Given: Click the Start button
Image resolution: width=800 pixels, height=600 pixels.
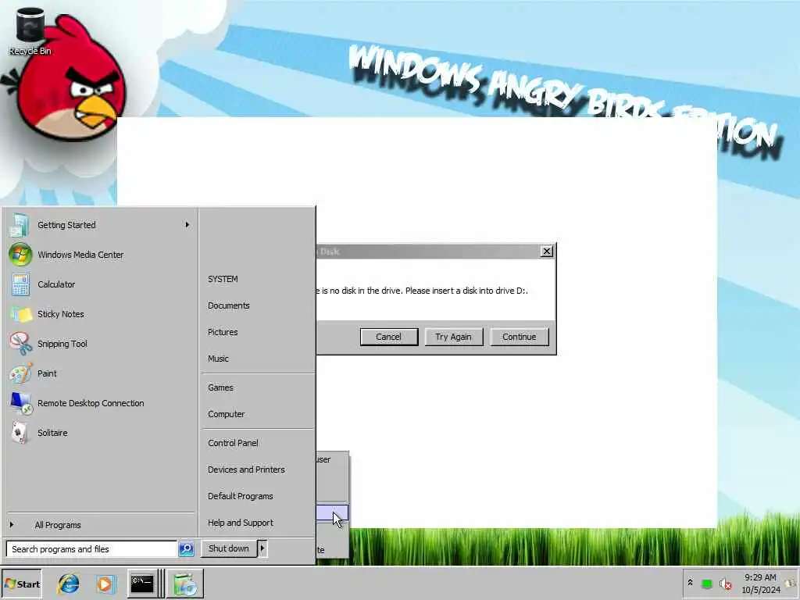Looking at the screenshot, I should pyautogui.click(x=22, y=584).
